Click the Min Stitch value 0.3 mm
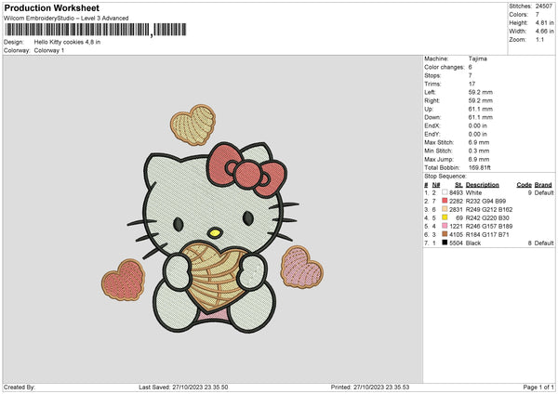This screenshot has height=394, width=558. pos(479,151)
